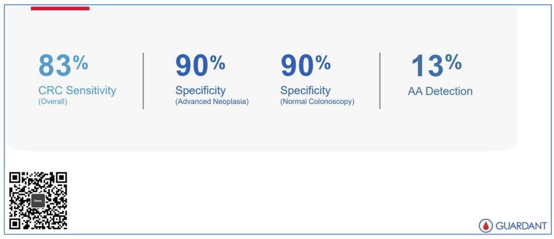This screenshot has height=239, width=554.
Task: Click the GUARDANT brand name text
Action: click(x=520, y=226)
